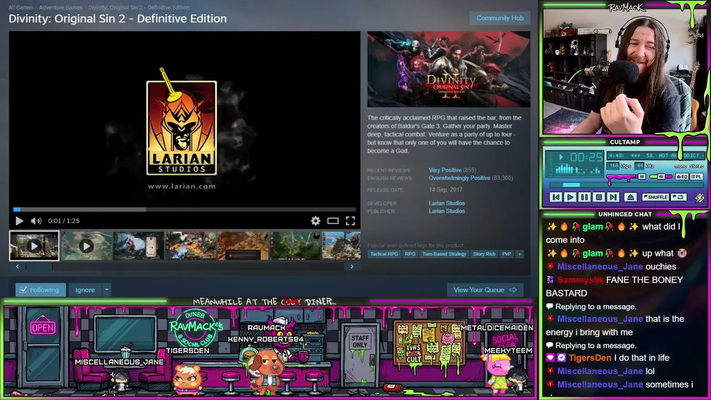
Task: Stop the Cultamp music player
Action: (599, 197)
